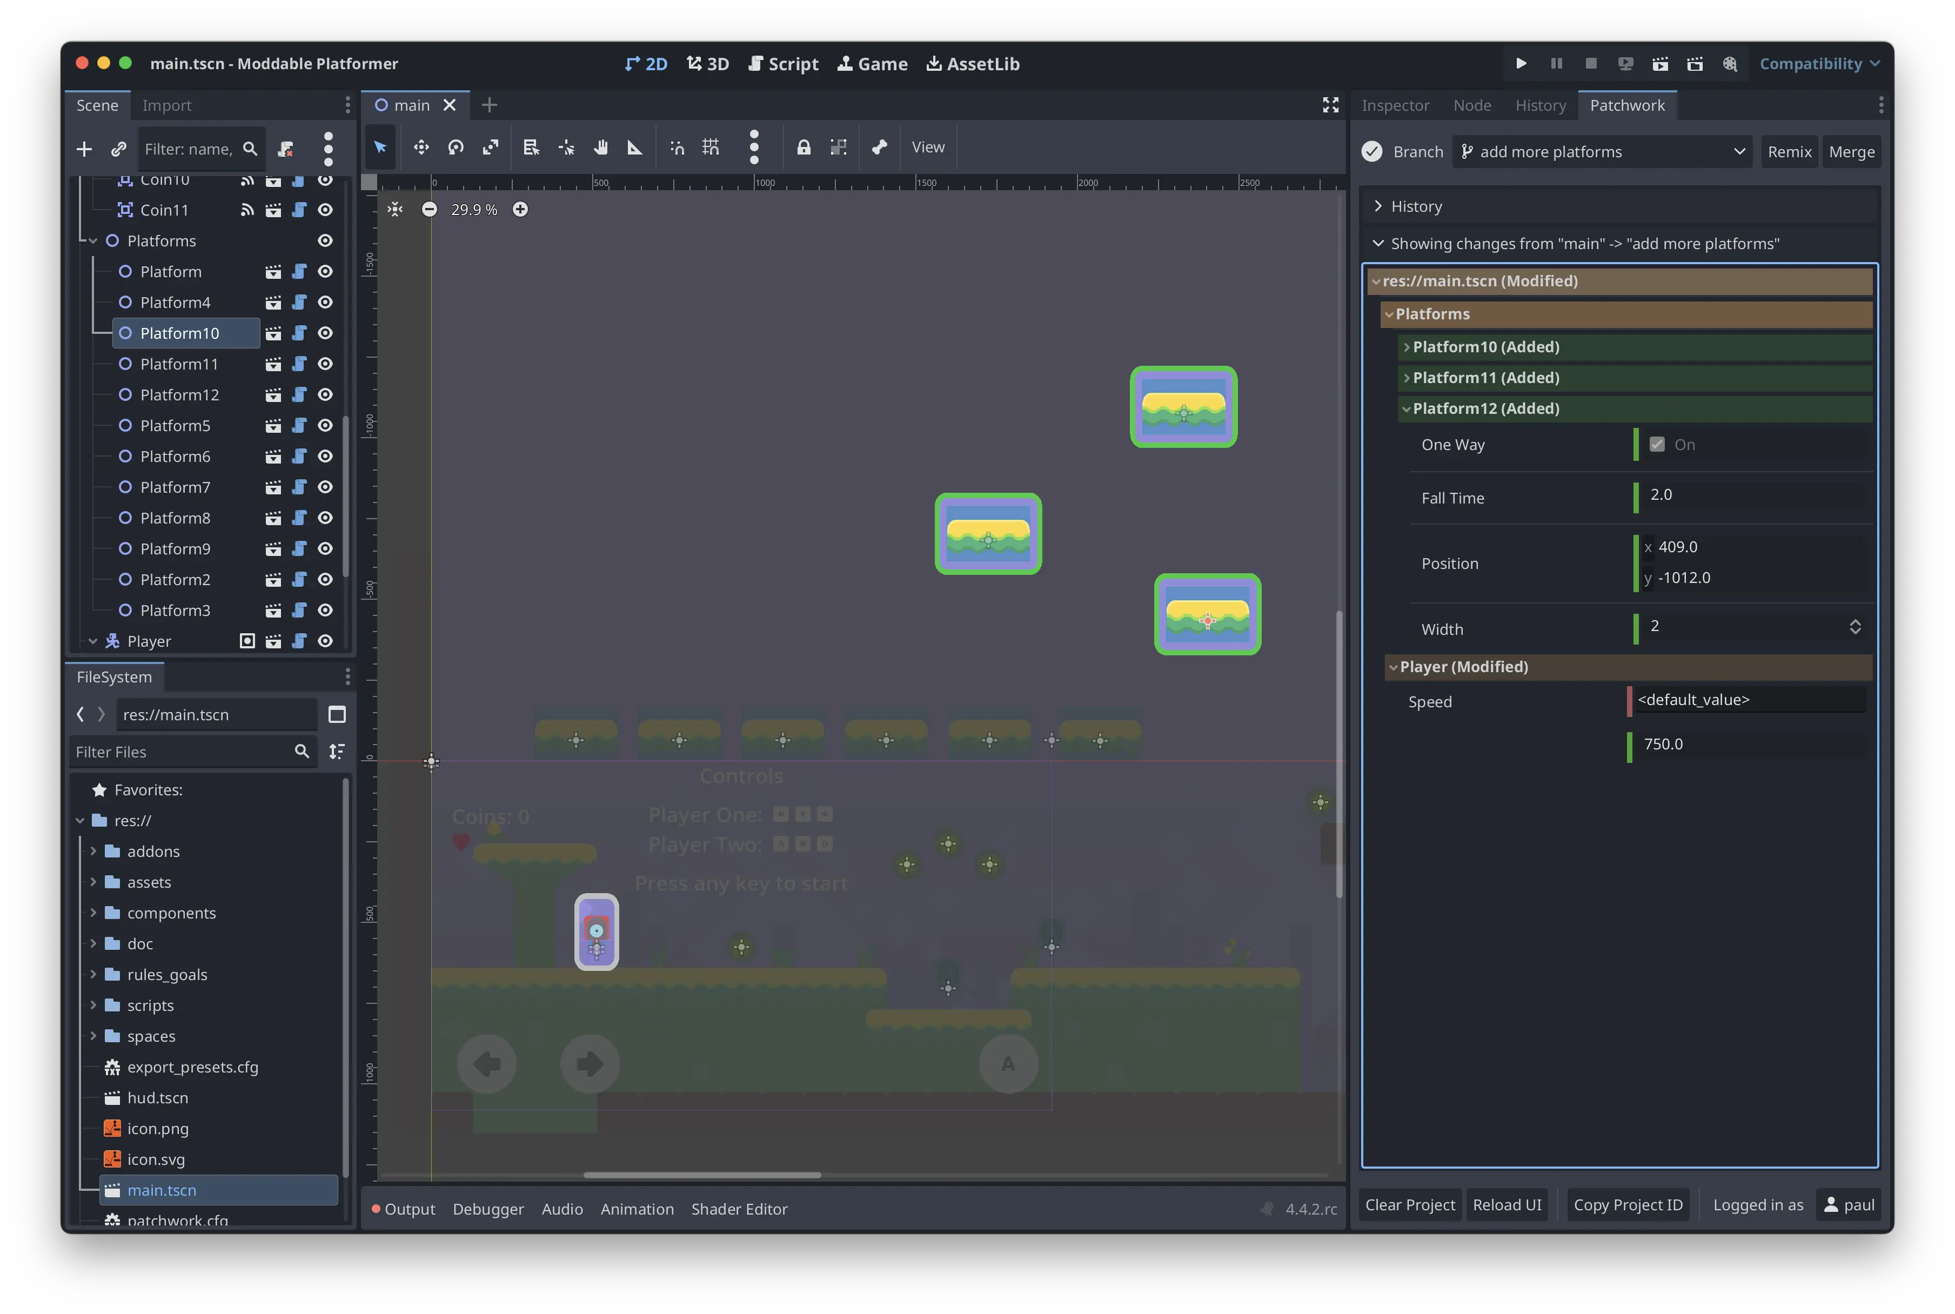Toggle distraction-free mode expand icon
Image resolution: width=1955 pixels, height=1314 pixels.
1330,105
